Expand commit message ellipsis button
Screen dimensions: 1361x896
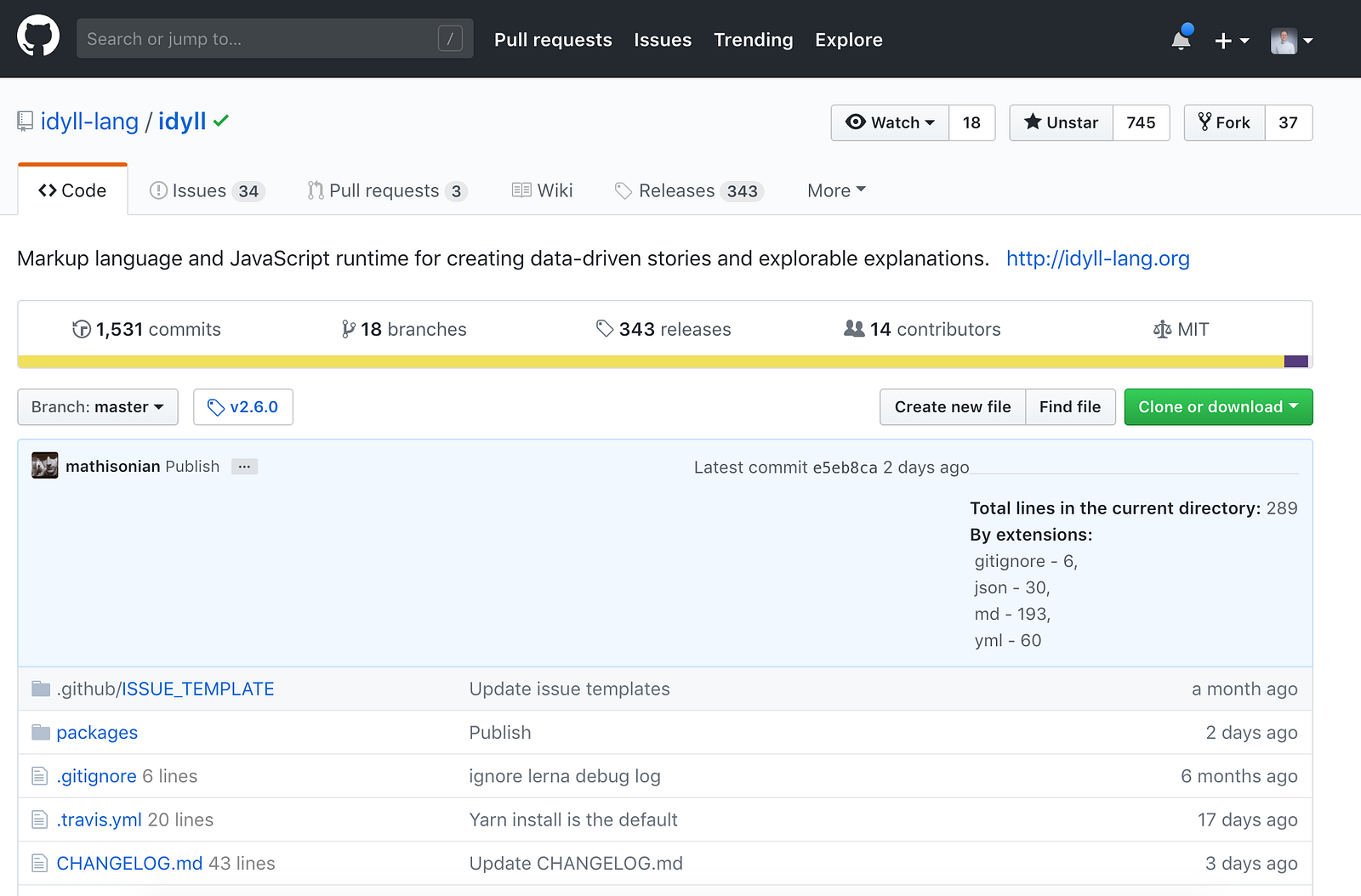coord(244,467)
